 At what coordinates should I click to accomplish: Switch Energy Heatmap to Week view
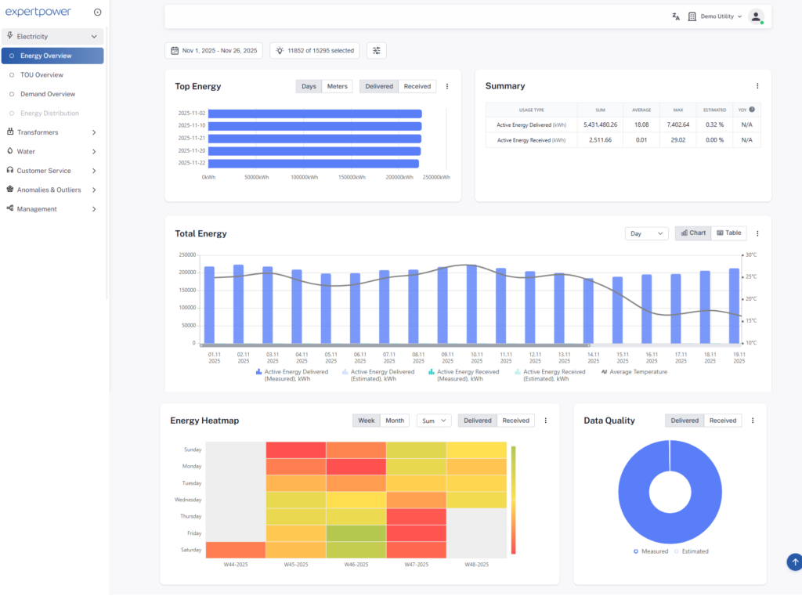point(367,421)
